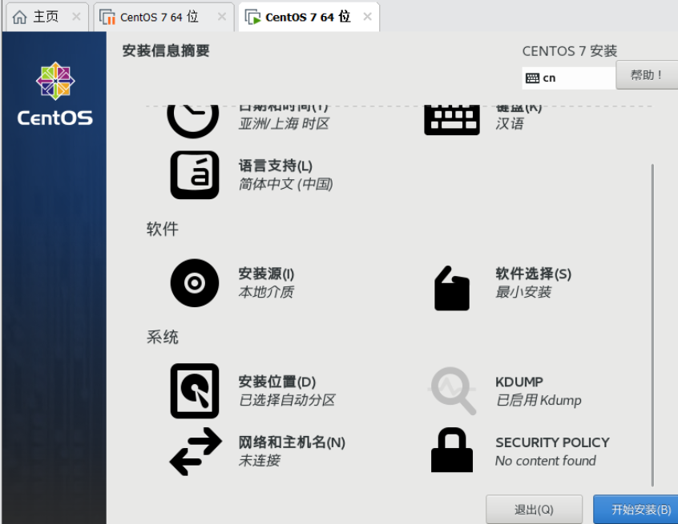Click the home icon on 主页 tab

pos(19,18)
